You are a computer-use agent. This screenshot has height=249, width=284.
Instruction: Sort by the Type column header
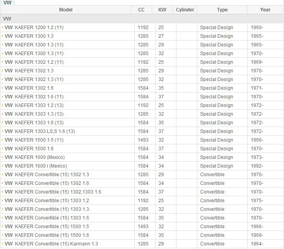click(222, 10)
